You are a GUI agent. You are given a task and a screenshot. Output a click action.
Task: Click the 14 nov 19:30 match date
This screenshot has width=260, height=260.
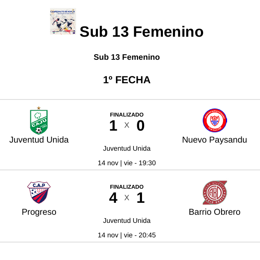tap(127, 163)
